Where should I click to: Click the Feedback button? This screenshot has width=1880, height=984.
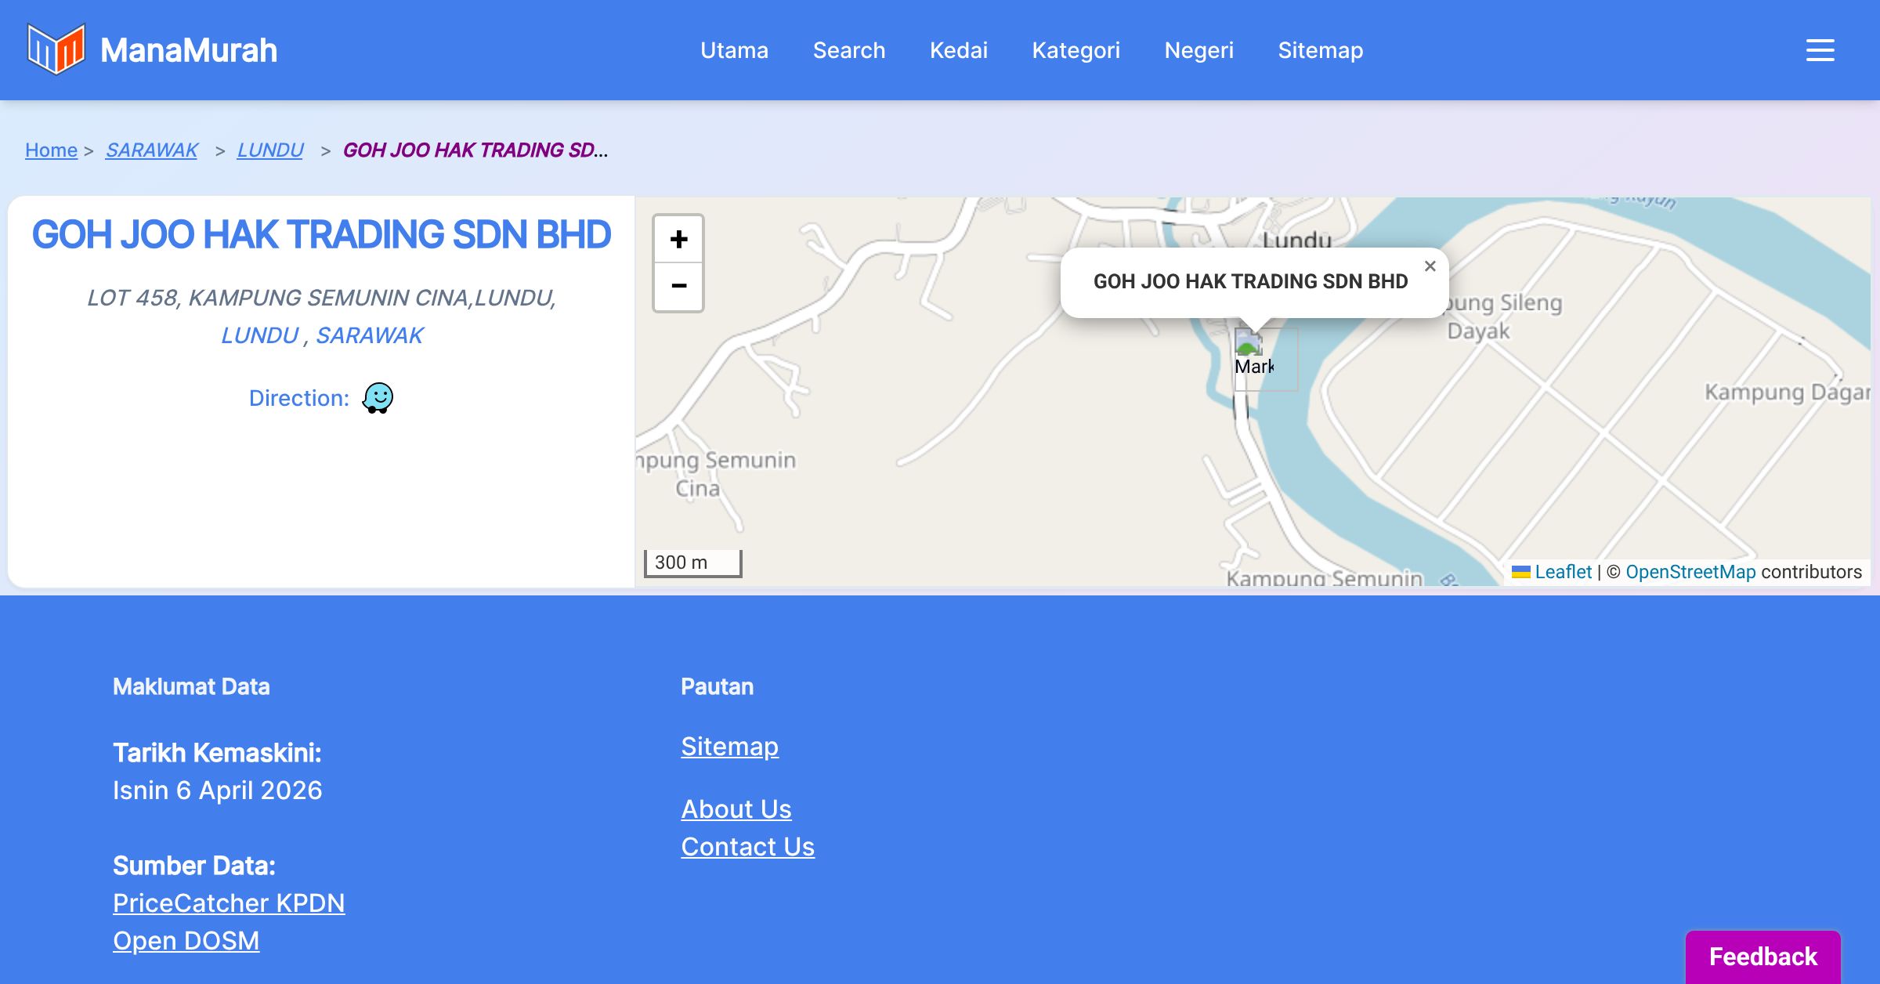1762,957
